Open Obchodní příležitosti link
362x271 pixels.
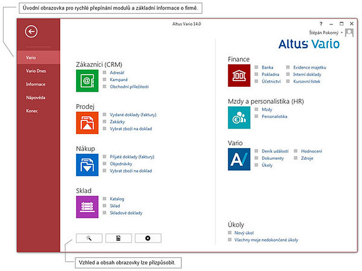(x=129, y=87)
